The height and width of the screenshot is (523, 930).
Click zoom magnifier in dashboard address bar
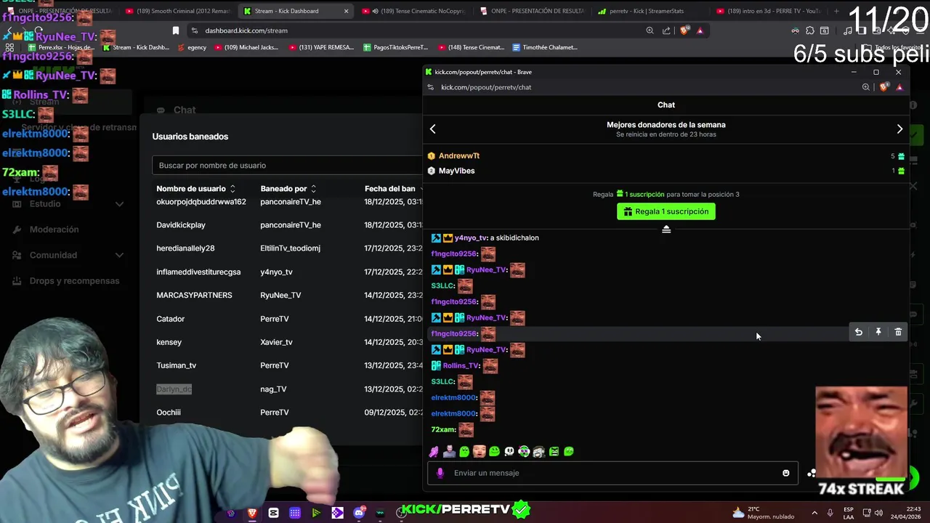(650, 31)
